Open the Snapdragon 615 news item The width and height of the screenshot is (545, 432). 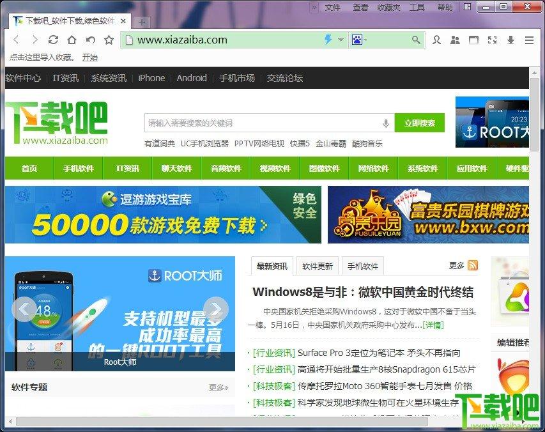tap(387, 369)
